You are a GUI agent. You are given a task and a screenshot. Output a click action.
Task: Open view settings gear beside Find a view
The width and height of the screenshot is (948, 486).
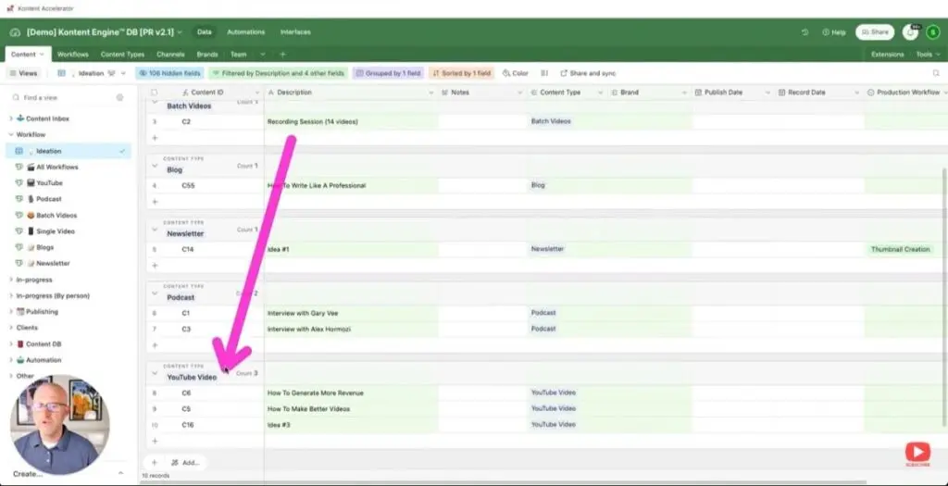pyautogui.click(x=119, y=97)
